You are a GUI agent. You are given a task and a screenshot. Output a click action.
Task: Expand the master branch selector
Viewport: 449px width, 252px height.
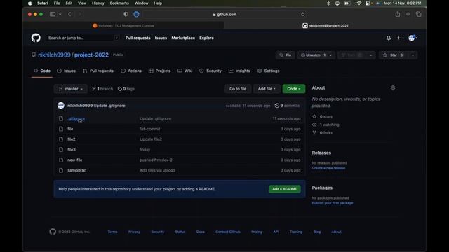pos(70,89)
